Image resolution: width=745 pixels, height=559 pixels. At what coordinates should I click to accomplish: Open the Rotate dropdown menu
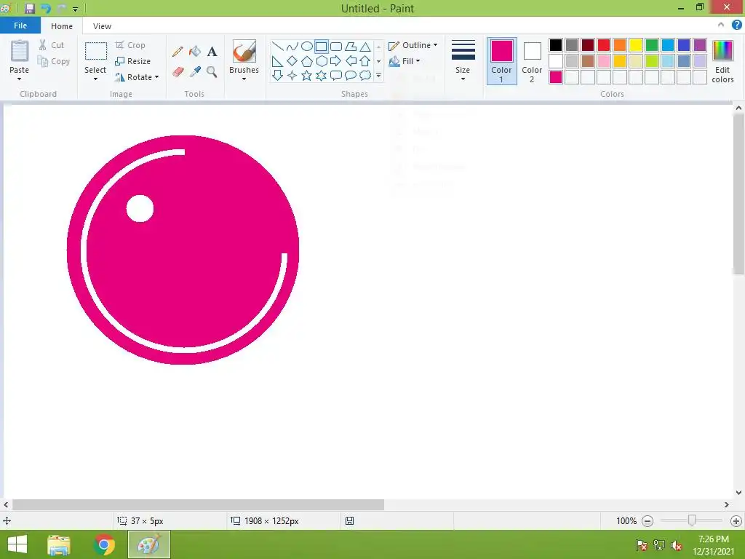coord(137,77)
